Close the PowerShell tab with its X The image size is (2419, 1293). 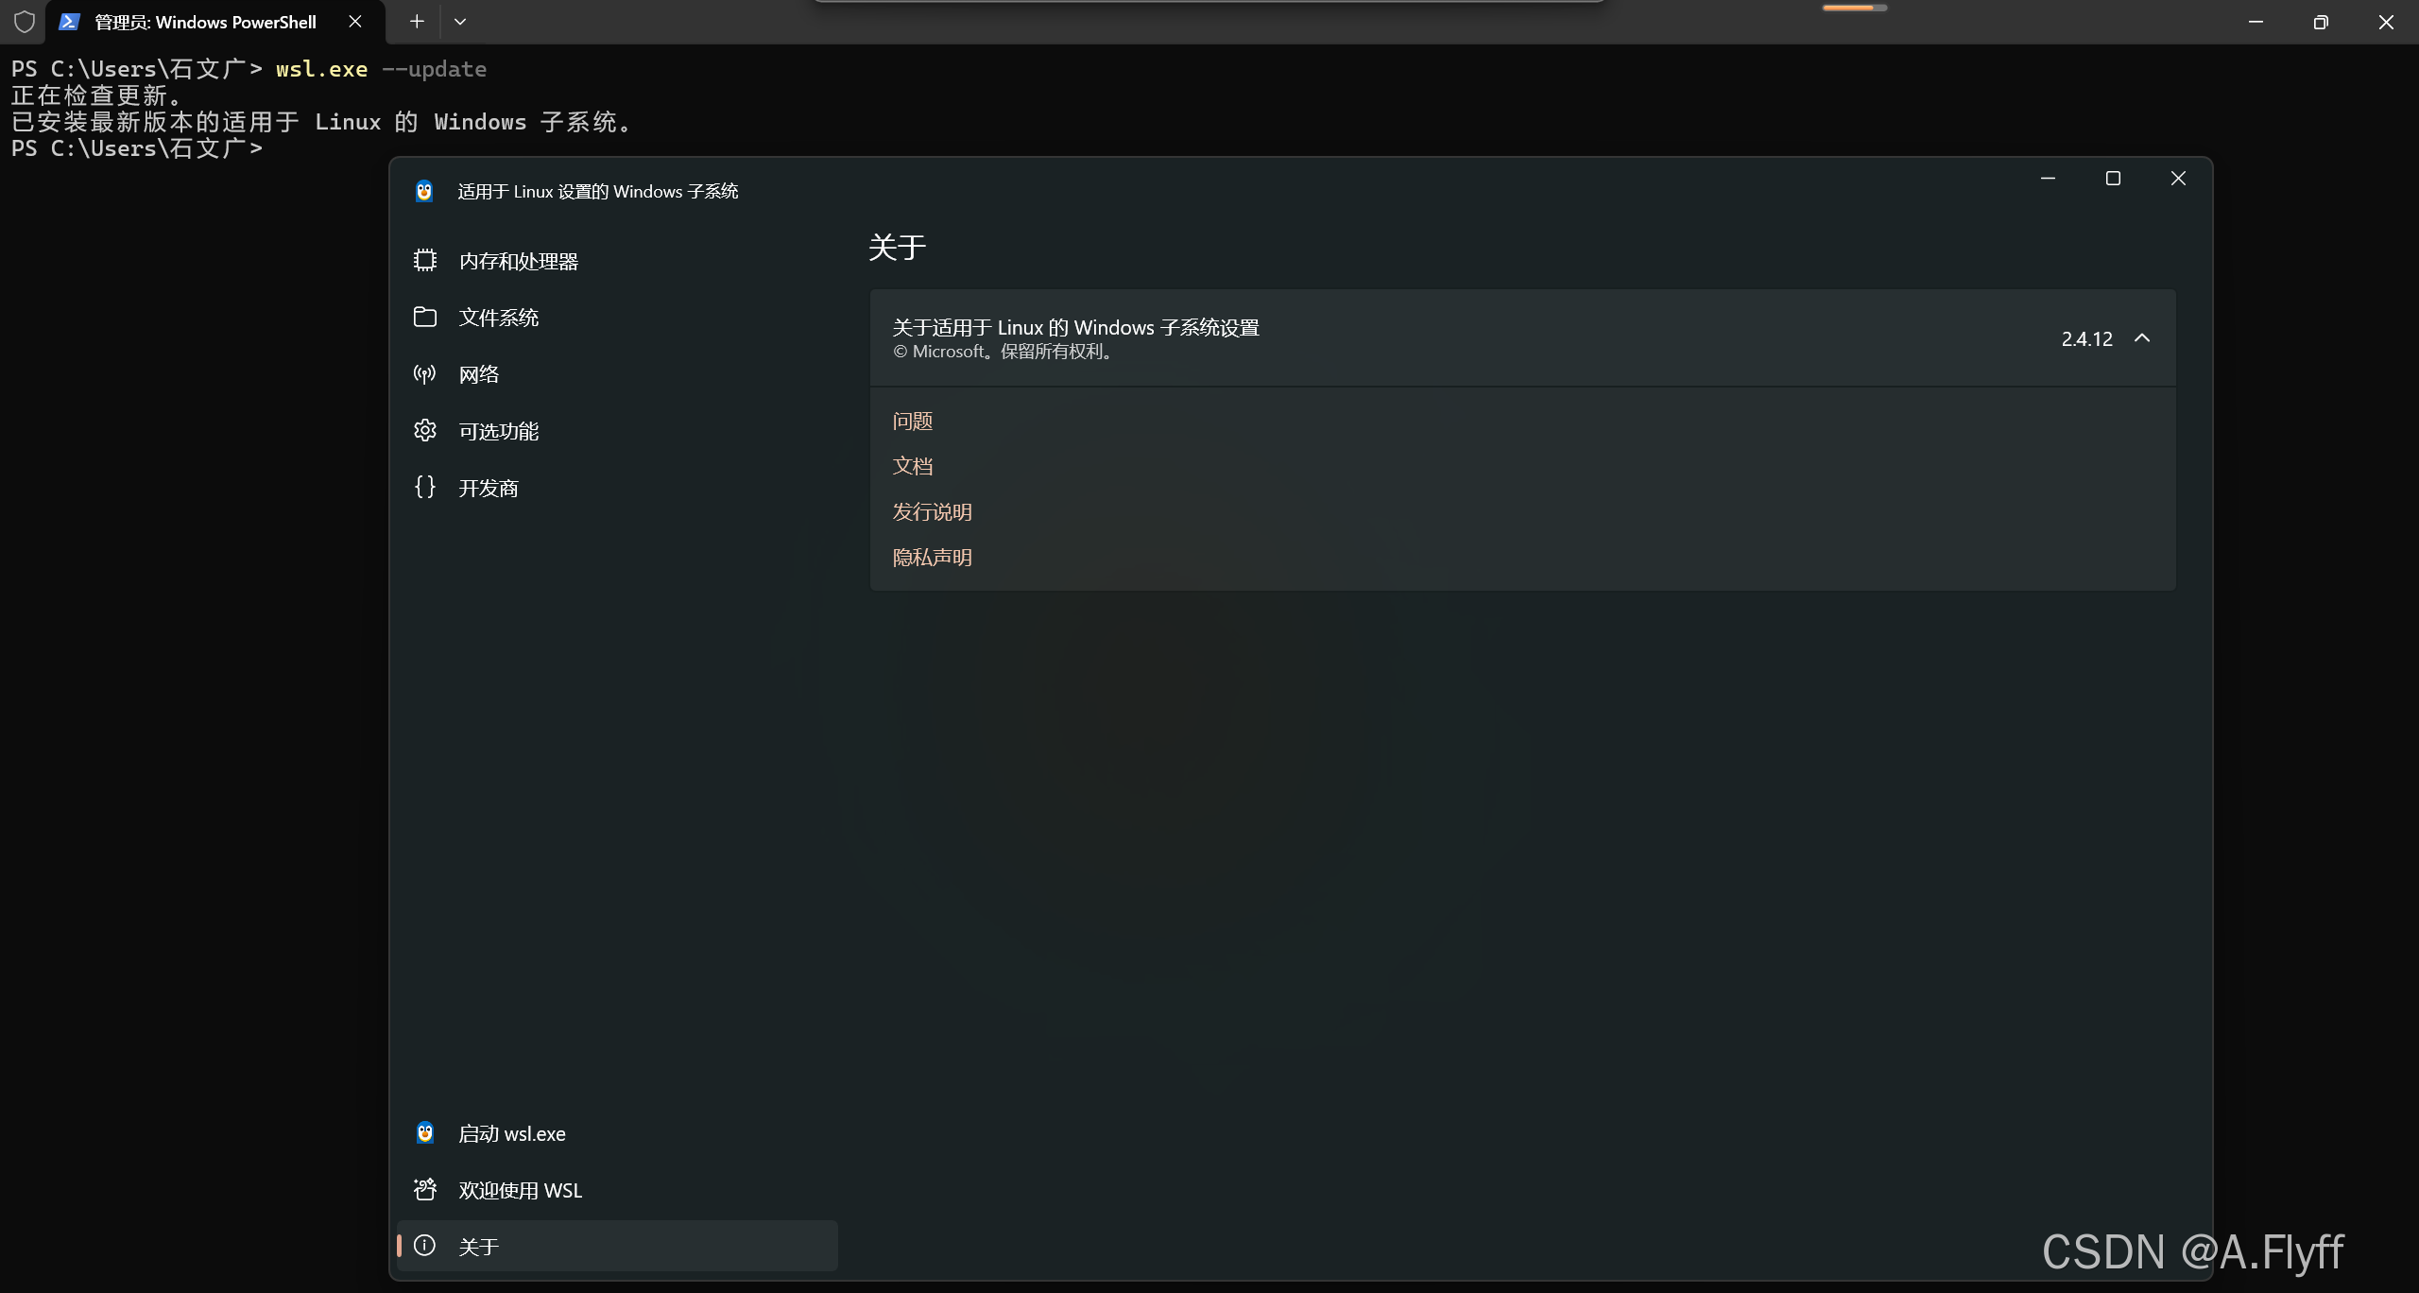pos(355,22)
